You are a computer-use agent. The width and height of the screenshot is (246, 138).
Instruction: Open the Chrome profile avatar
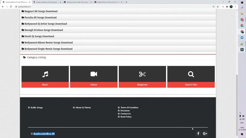click(231, 7)
